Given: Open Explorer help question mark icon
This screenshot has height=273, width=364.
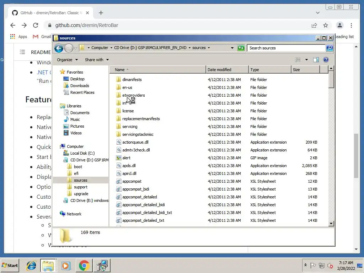Looking at the screenshot, I should pyautogui.click(x=326, y=60).
